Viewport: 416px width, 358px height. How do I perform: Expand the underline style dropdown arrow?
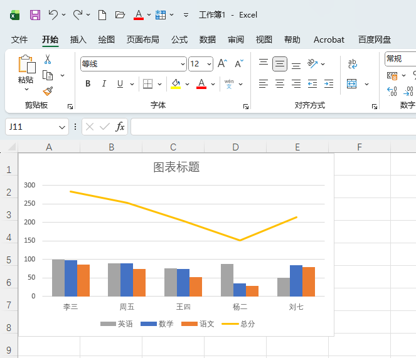pyautogui.click(x=132, y=85)
